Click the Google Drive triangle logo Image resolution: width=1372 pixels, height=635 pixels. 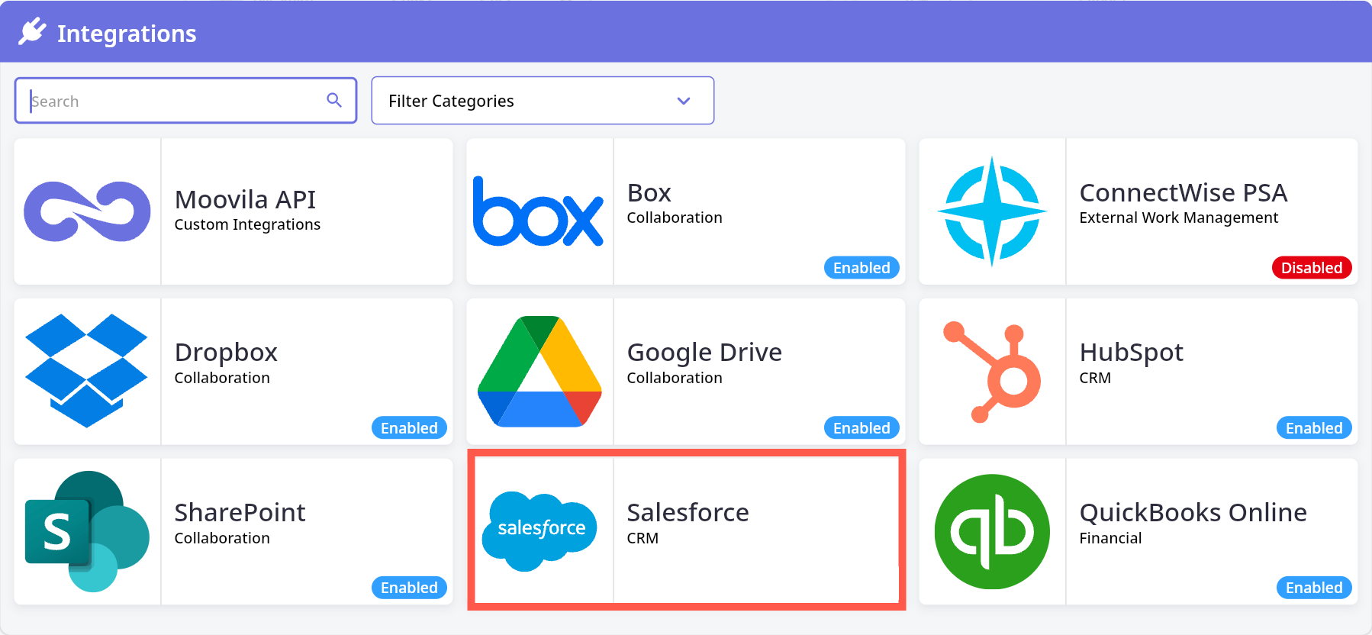tap(539, 372)
